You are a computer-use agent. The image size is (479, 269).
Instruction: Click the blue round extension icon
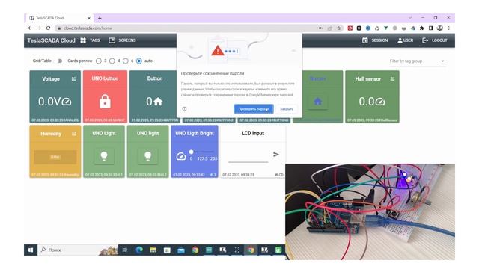click(368, 28)
